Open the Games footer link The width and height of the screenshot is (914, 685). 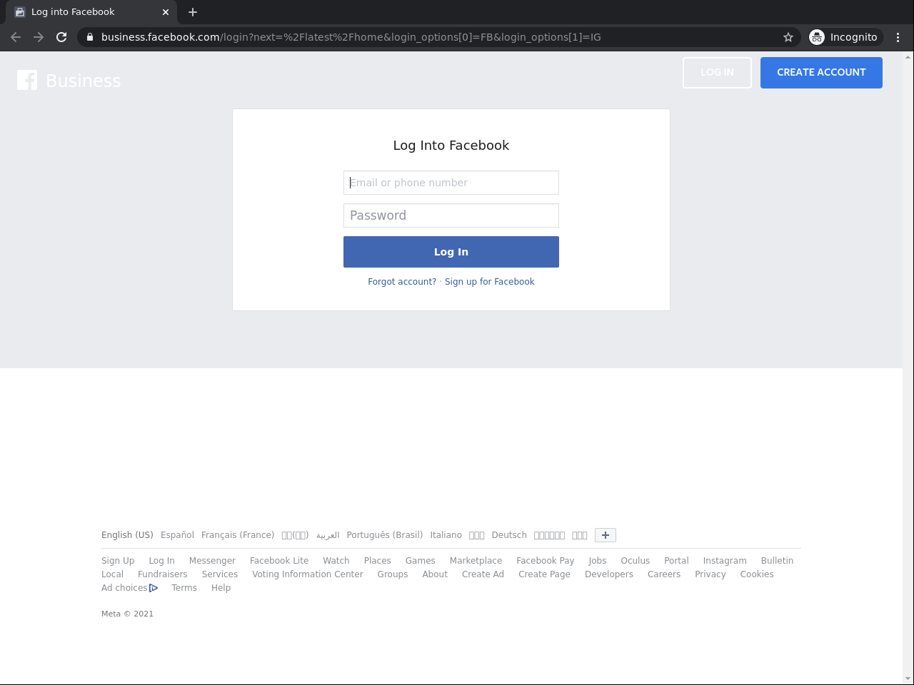tap(421, 561)
